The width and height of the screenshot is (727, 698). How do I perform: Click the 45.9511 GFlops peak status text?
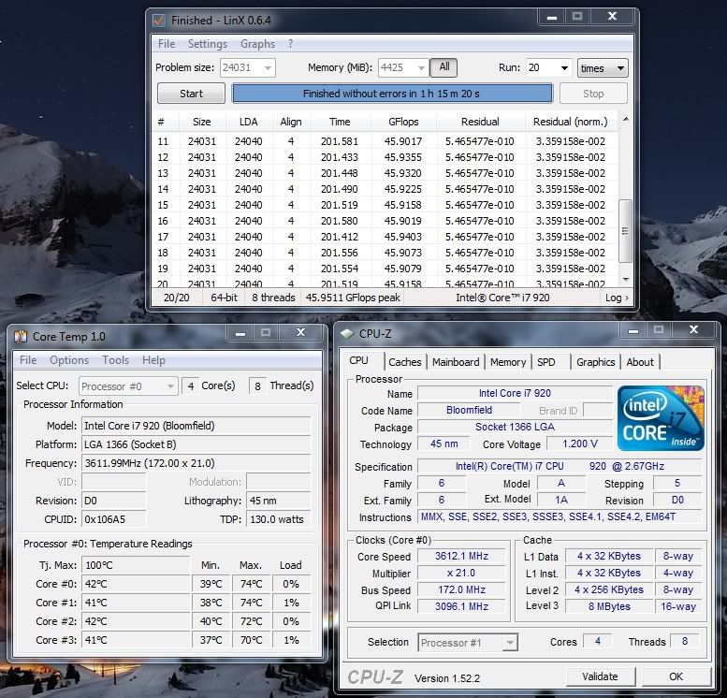pyautogui.click(x=353, y=298)
